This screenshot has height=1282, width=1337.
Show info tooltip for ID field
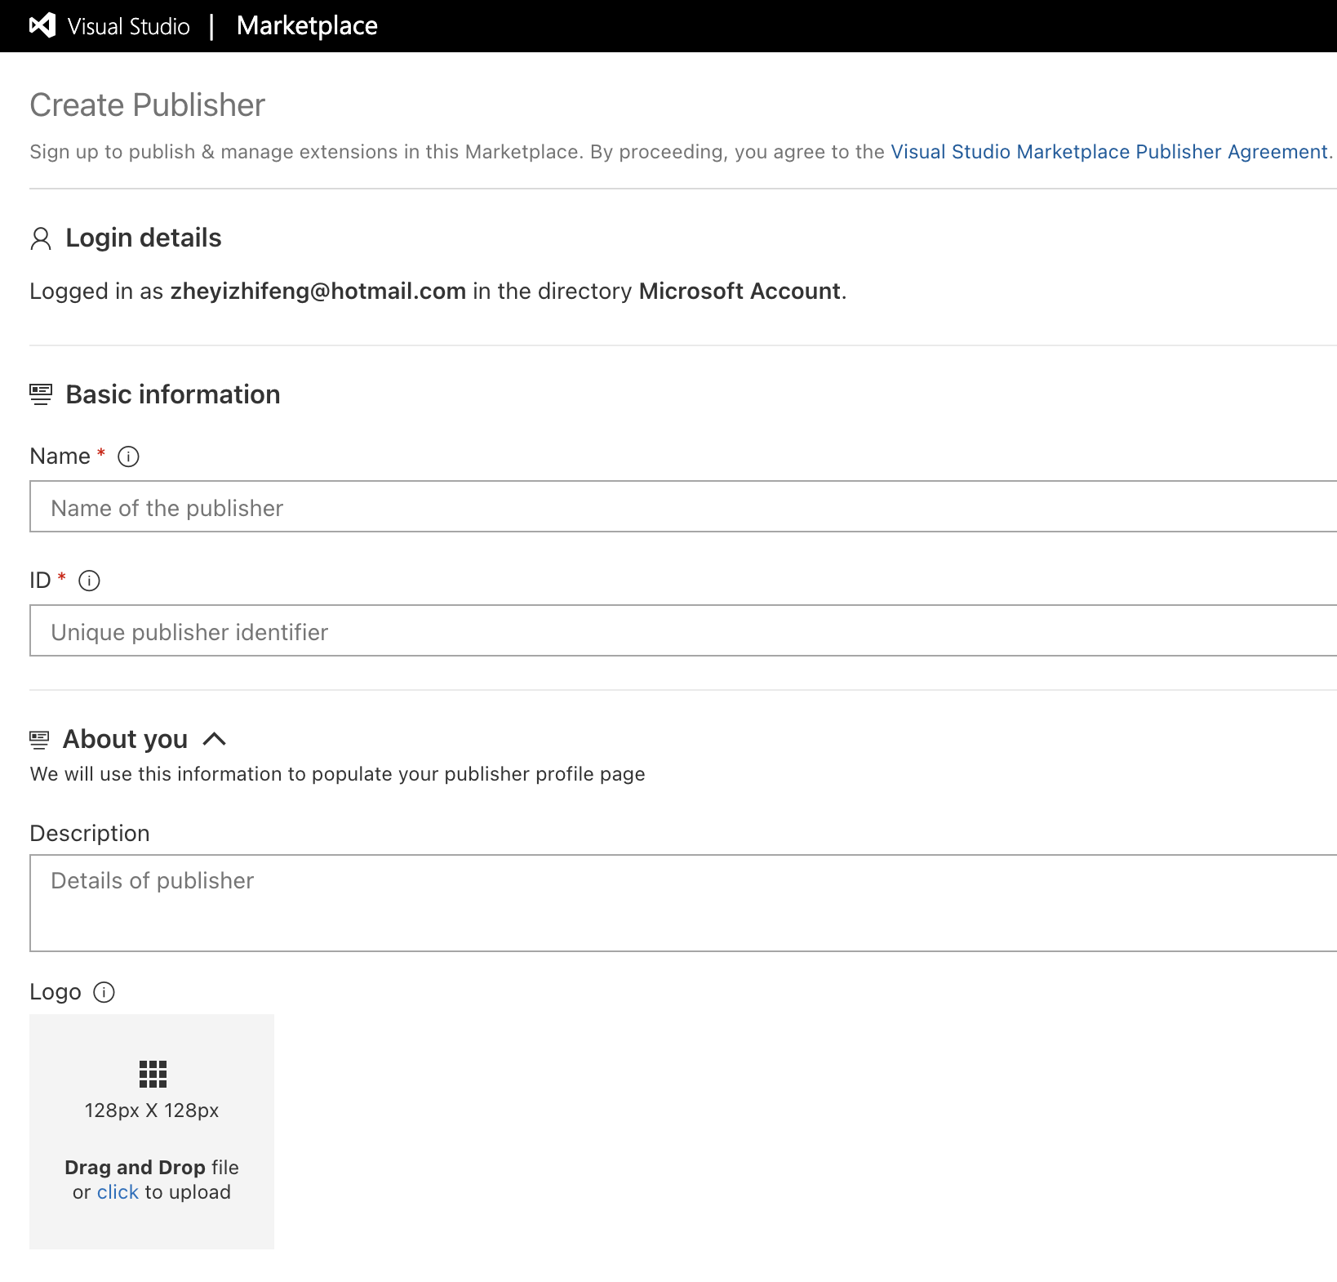[89, 581]
